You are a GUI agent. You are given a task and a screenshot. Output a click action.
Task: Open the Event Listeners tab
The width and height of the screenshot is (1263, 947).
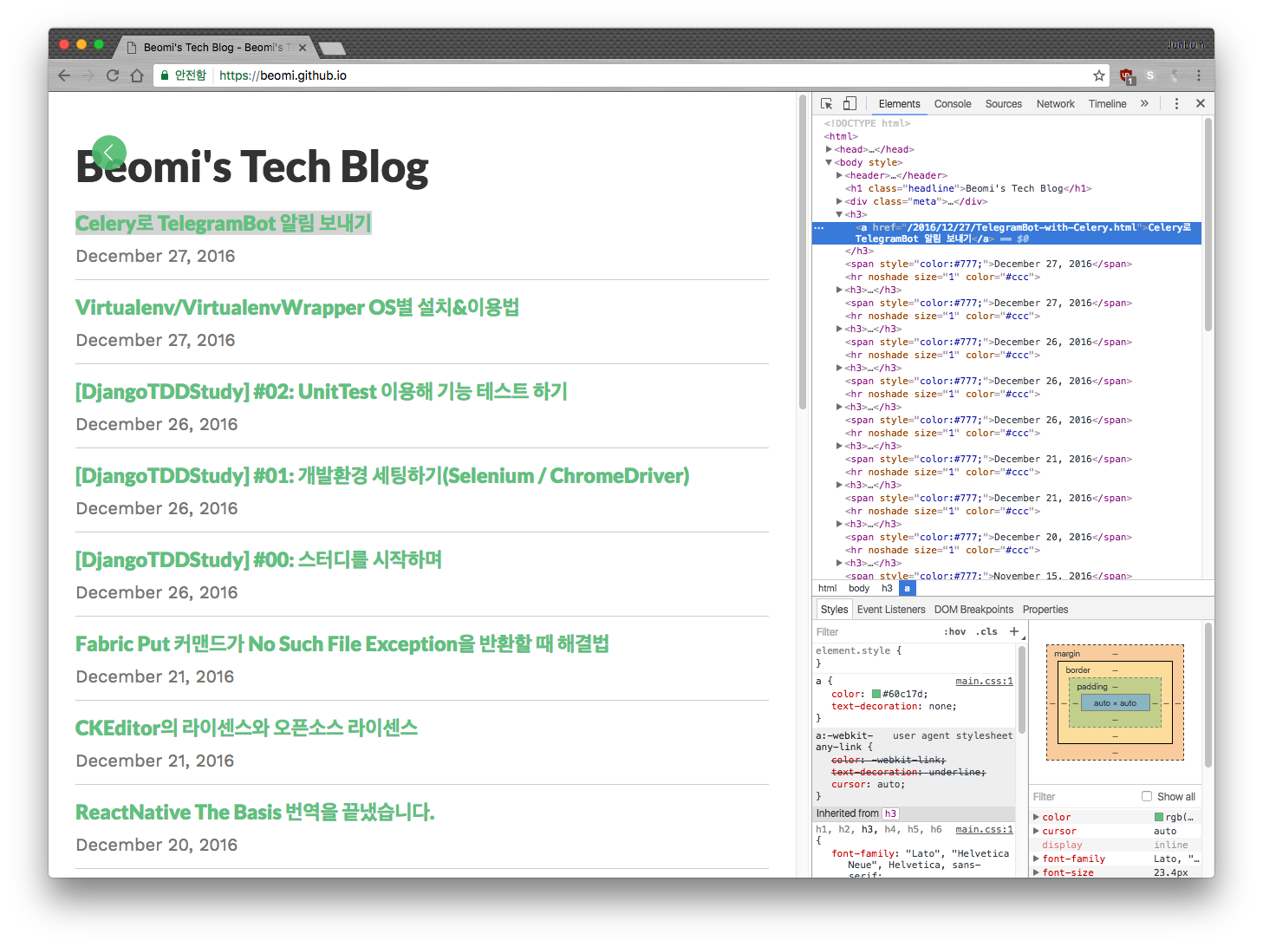(x=891, y=610)
